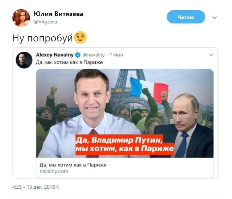Click the Alexey Navalny name in quoted tweet
Viewport: 232px width, 199px height.
tap(55, 55)
